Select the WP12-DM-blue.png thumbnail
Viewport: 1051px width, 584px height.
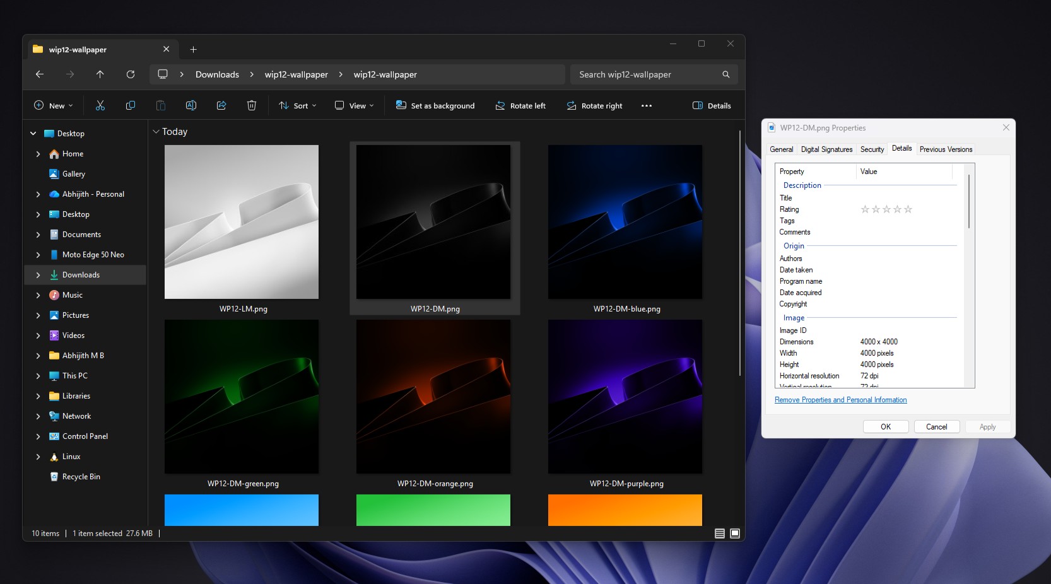coord(625,222)
